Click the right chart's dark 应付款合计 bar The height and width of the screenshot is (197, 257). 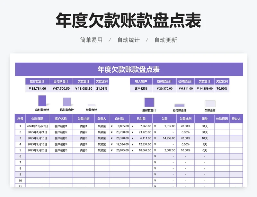tap(149, 103)
